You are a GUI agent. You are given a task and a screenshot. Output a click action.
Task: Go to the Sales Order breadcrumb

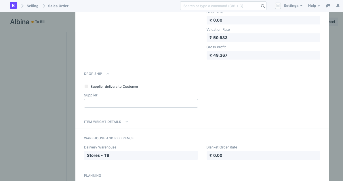tap(58, 6)
